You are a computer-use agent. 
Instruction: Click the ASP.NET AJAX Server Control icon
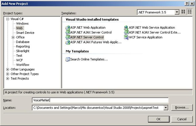coord(68,32)
